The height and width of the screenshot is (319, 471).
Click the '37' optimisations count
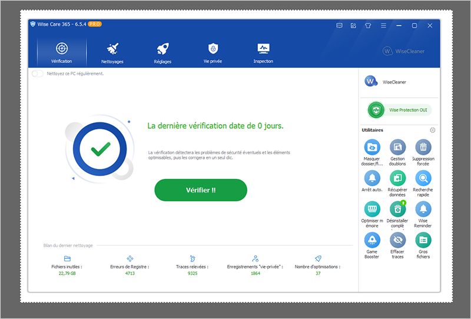tap(318, 273)
